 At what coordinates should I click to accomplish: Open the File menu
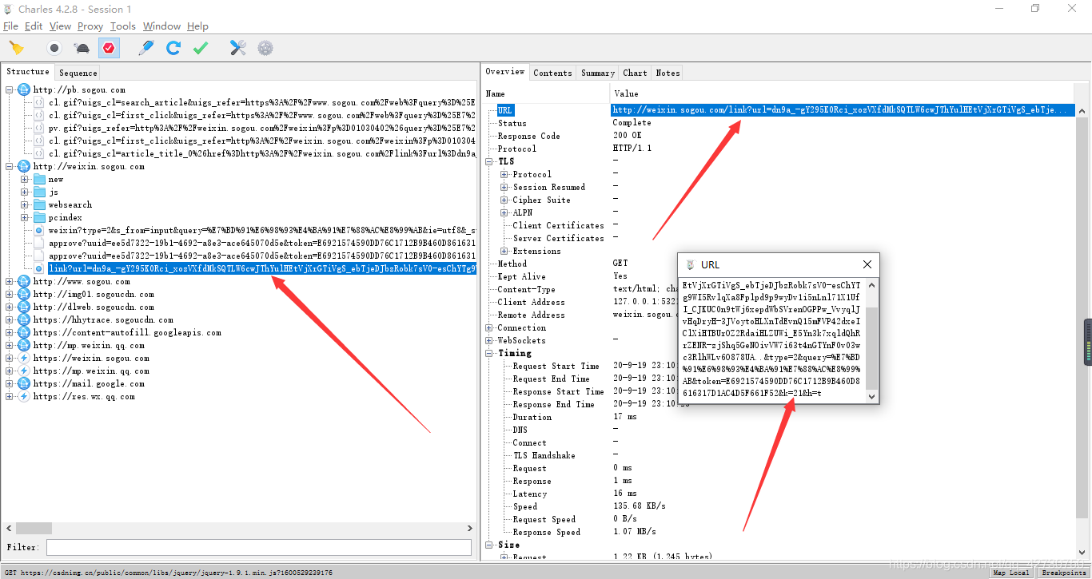coord(10,26)
